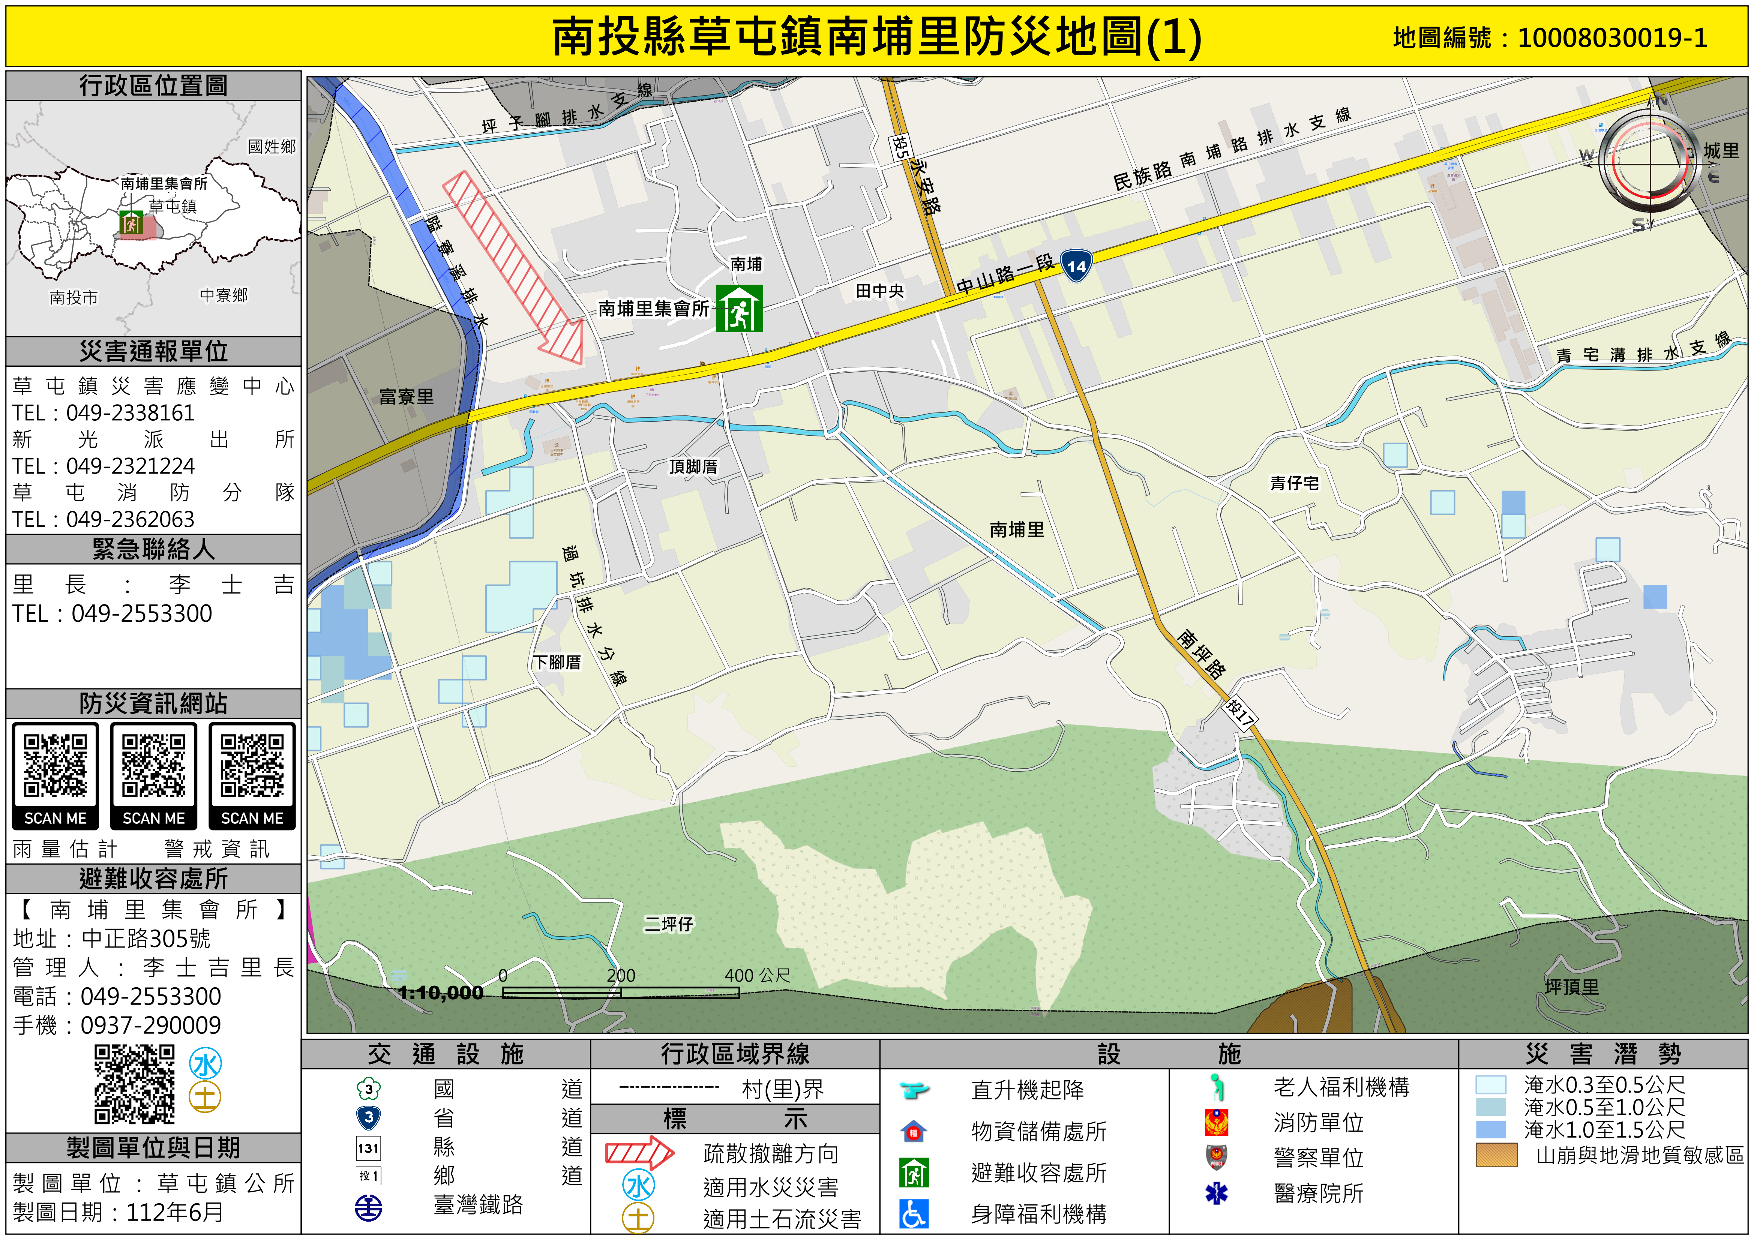Viewport: 1754px width, 1240px height.
Task: Click the flood 0.3 to 0.5 meter swatch
Action: (1490, 1085)
